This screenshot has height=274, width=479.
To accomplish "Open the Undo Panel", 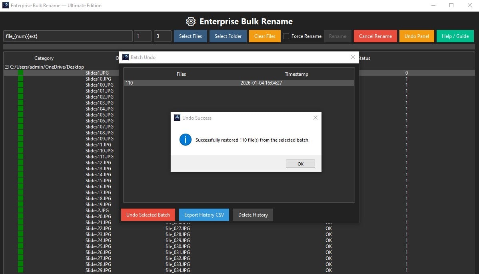I will pos(417,36).
